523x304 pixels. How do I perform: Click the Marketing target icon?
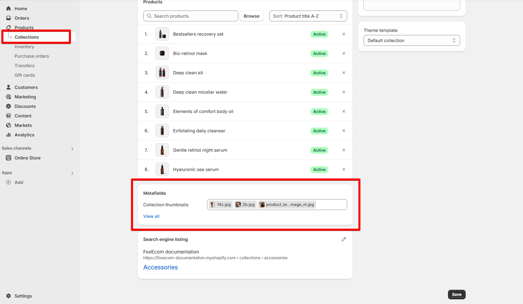pos(8,97)
